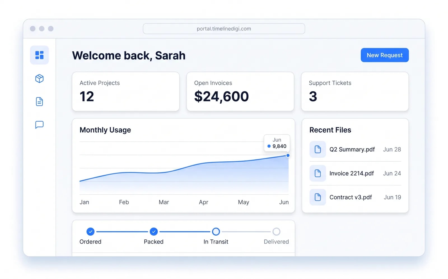This screenshot has height=279, width=448.
Task: Click the Recent Files heading
Action: (x=330, y=130)
